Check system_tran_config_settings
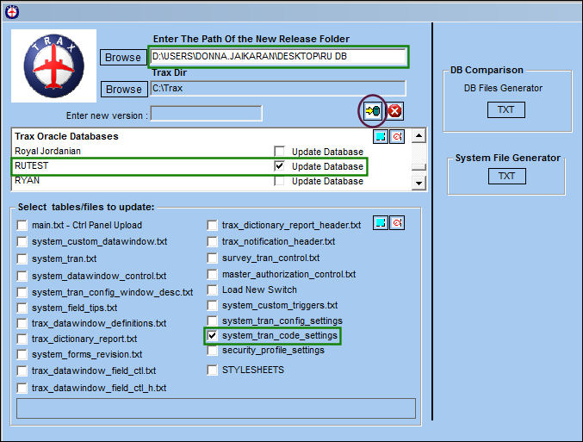This screenshot has height=442, width=583. 213,321
